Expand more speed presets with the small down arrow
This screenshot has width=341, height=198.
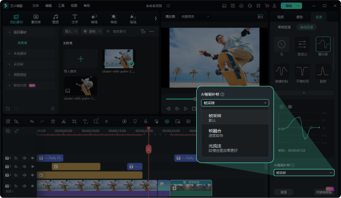(304, 93)
